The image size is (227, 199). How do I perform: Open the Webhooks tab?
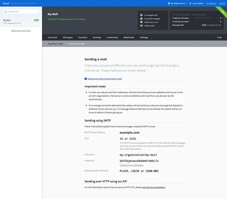tap(129, 37)
